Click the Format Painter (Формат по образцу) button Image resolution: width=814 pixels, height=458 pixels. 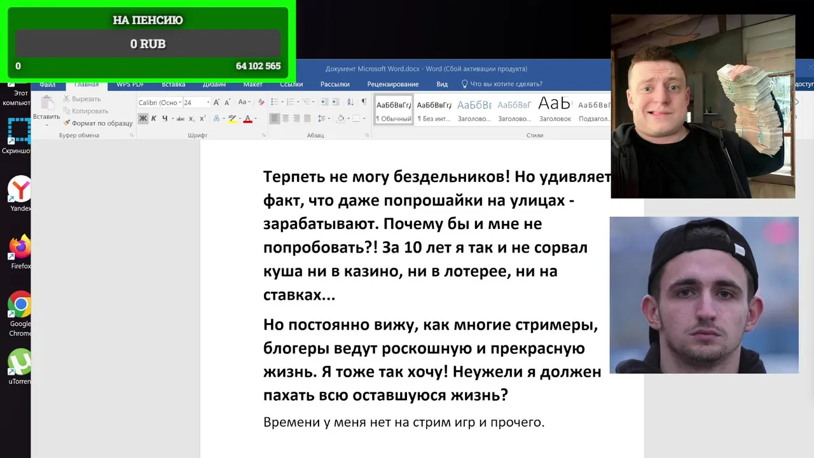(98, 123)
